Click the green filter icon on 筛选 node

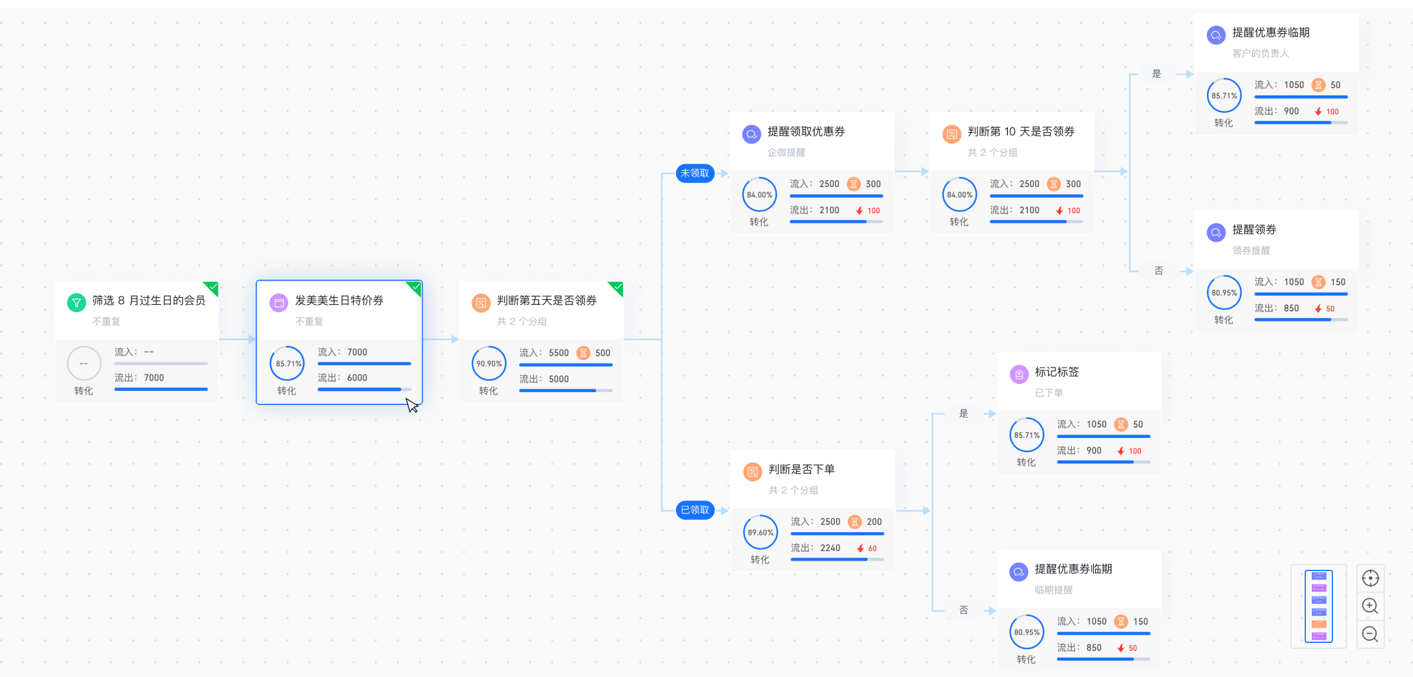76,302
